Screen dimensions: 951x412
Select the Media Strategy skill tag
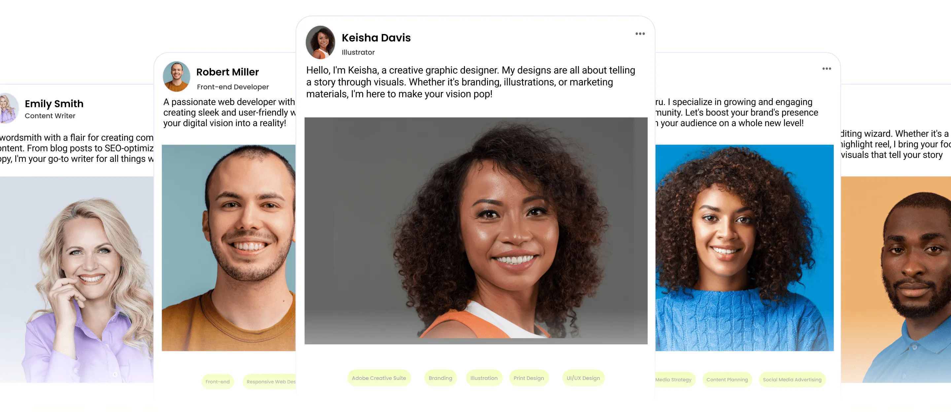[675, 380]
